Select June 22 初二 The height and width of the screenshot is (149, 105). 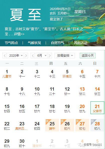(7, 126)
